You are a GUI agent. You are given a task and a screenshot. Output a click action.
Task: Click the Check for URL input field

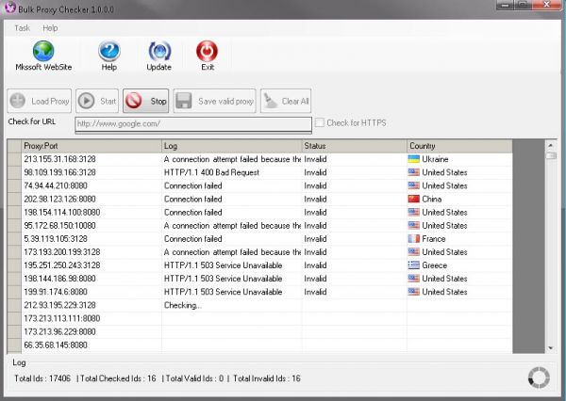pos(192,123)
